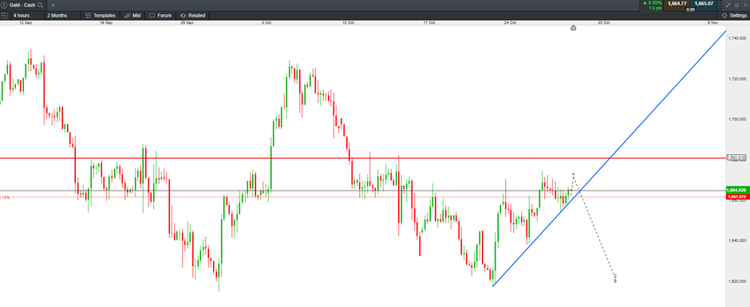Open the Mid price type menu
This screenshot has height=307, width=750.
point(132,15)
